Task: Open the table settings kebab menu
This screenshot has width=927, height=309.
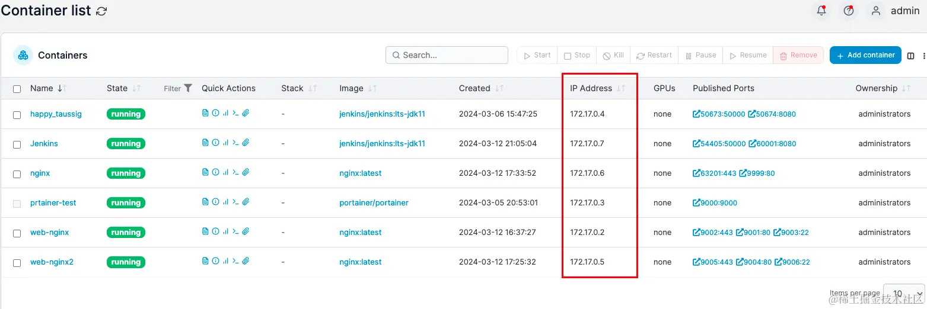Action: point(923,56)
